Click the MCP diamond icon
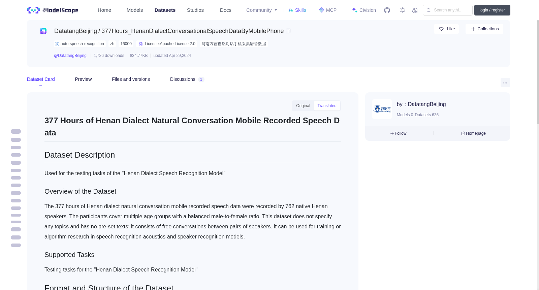539x290 pixels. [321, 10]
